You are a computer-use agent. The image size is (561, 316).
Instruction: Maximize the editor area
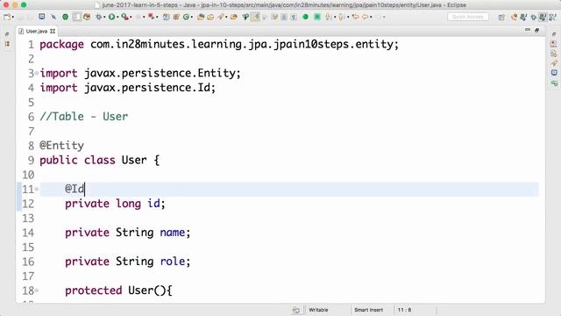point(536,30)
